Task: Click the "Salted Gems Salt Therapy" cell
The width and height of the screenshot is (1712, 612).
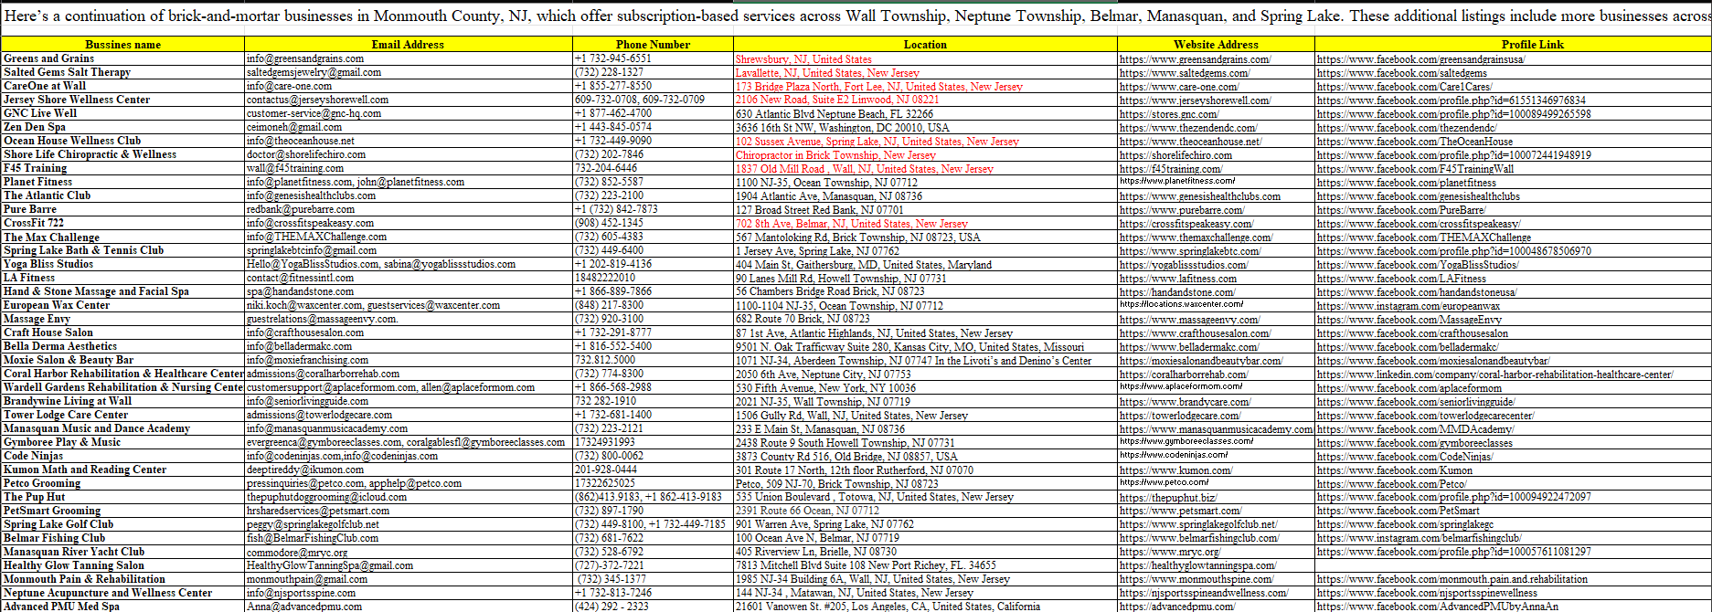Action: [x=122, y=72]
